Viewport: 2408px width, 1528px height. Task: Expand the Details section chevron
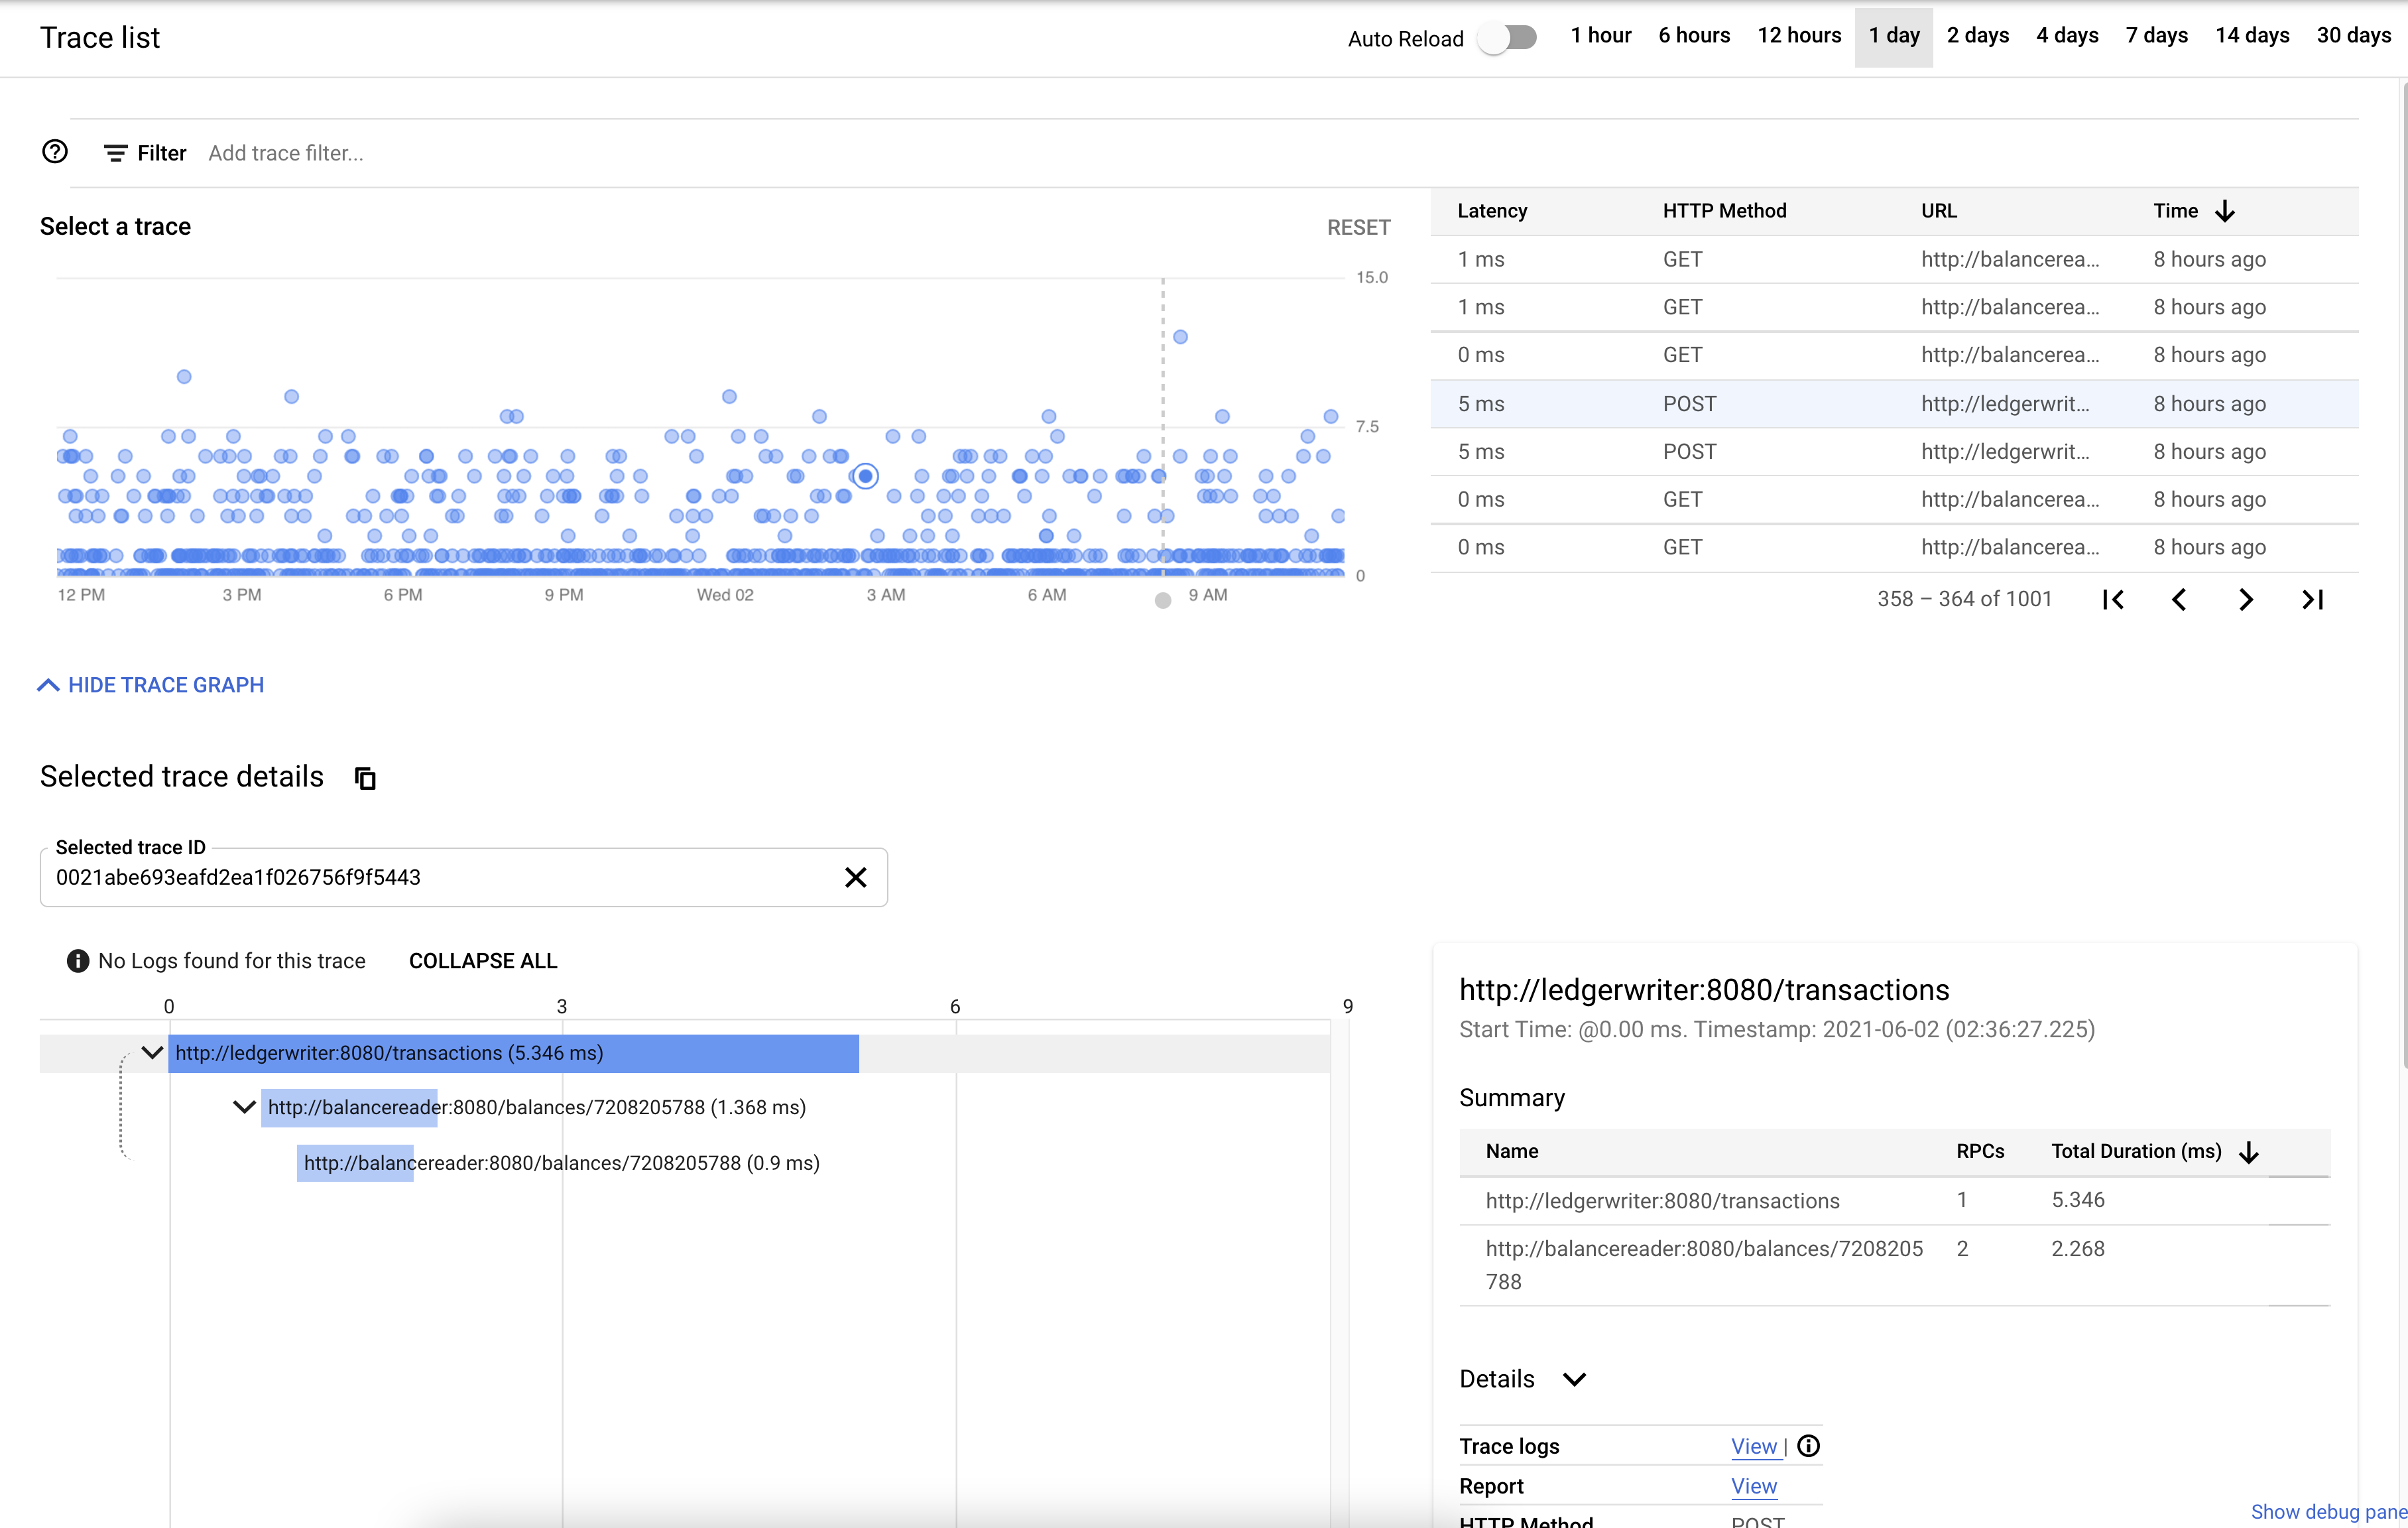coord(1575,1379)
